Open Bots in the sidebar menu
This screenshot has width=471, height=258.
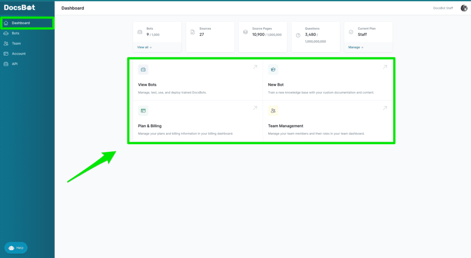click(x=16, y=34)
